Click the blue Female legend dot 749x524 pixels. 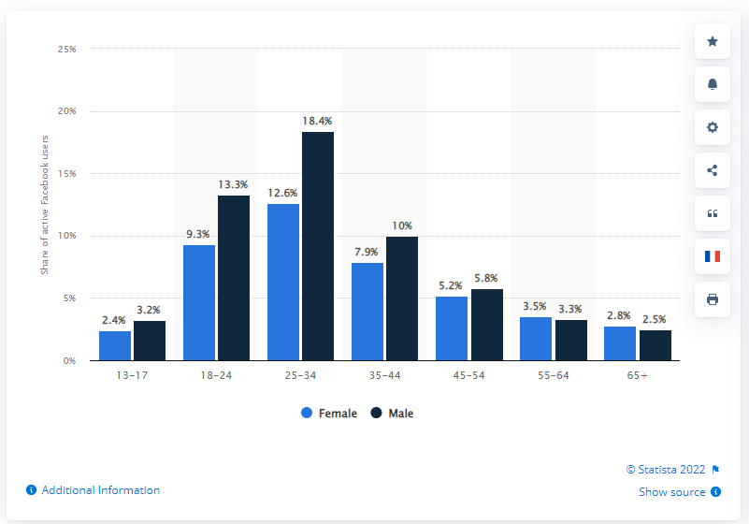click(307, 413)
